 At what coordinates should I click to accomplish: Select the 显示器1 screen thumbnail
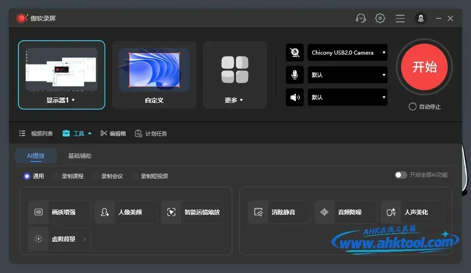pyautogui.click(x=62, y=69)
